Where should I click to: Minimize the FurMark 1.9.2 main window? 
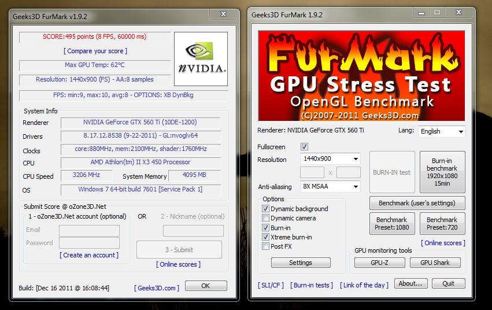coord(421,13)
